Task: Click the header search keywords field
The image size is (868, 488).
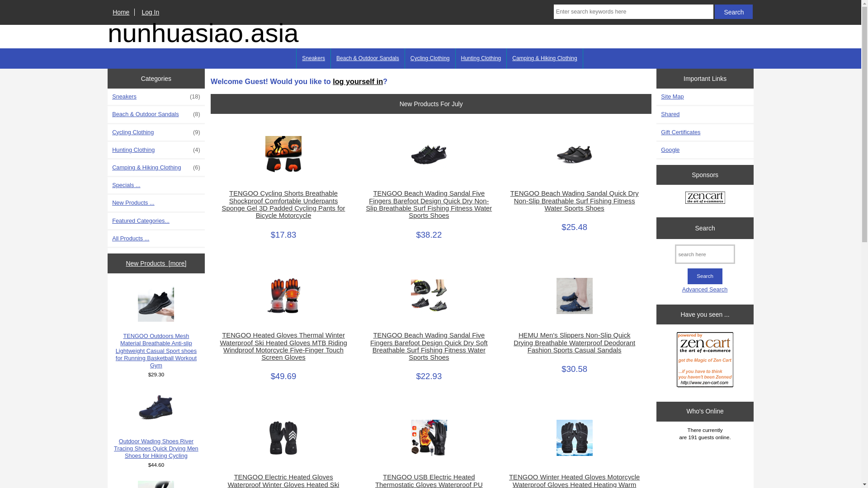Action: pos(633,12)
